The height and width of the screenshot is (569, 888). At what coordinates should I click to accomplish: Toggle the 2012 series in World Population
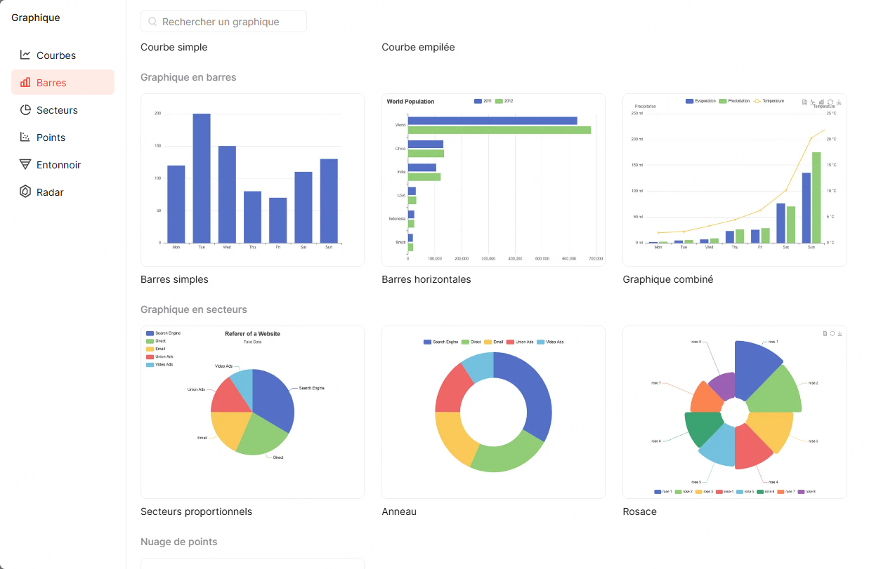(504, 102)
